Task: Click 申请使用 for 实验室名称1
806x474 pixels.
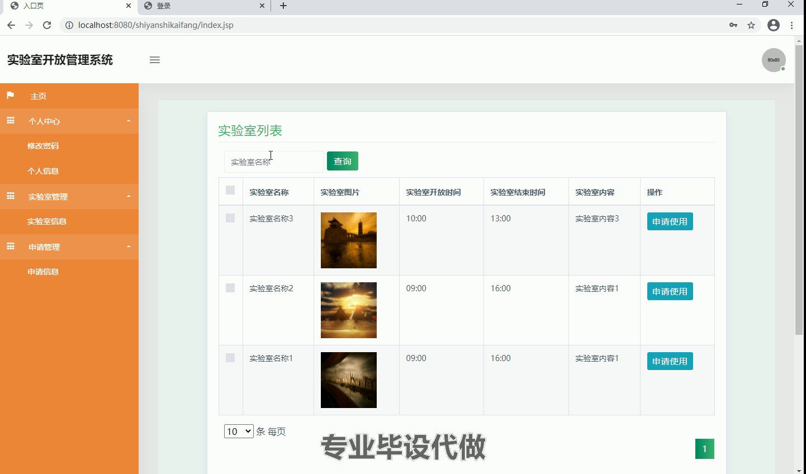Action: [x=670, y=361]
